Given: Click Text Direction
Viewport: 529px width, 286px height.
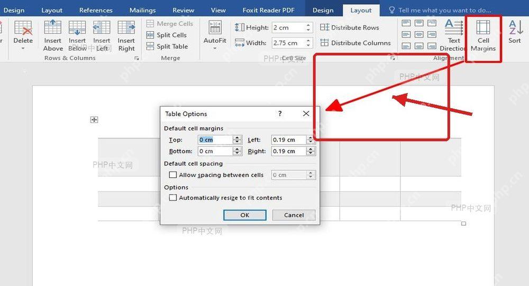Looking at the screenshot, I should click(x=454, y=35).
